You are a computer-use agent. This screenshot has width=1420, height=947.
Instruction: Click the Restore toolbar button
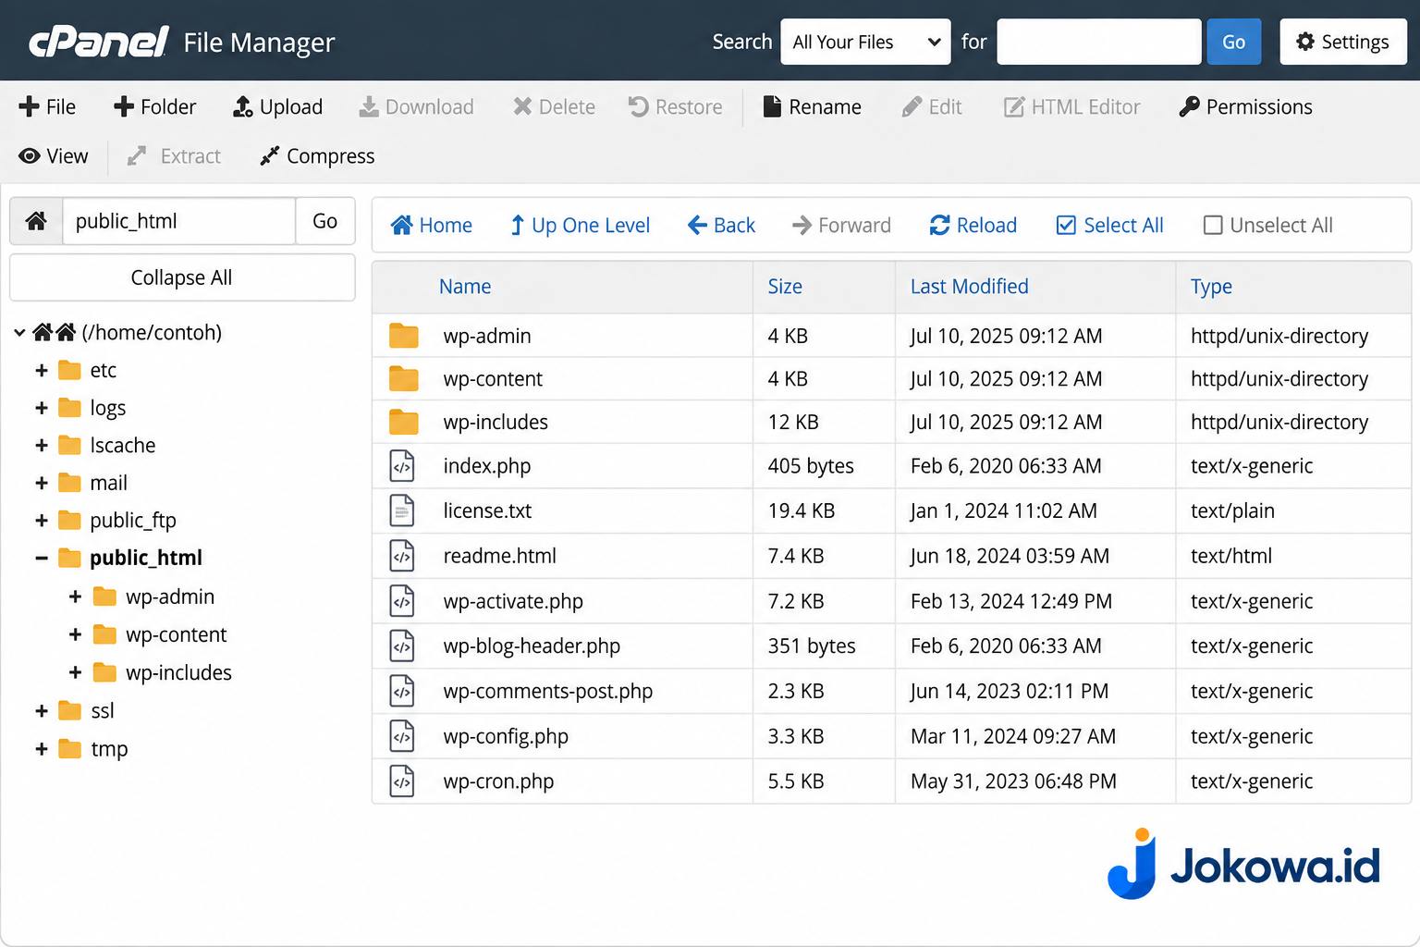tap(675, 106)
